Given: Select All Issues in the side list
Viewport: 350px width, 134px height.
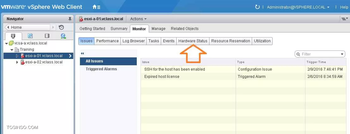Looking at the screenshot, I should (108, 61).
